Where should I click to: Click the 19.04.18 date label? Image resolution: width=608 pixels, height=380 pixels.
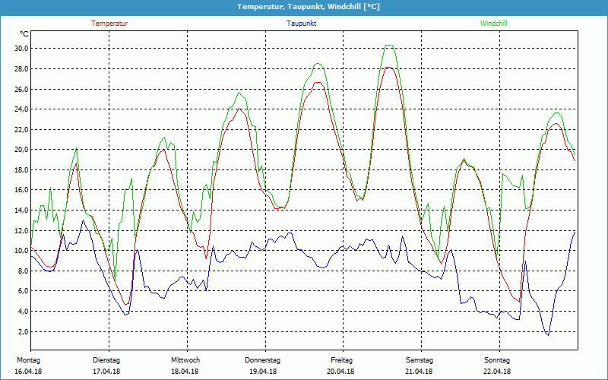click(263, 372)
